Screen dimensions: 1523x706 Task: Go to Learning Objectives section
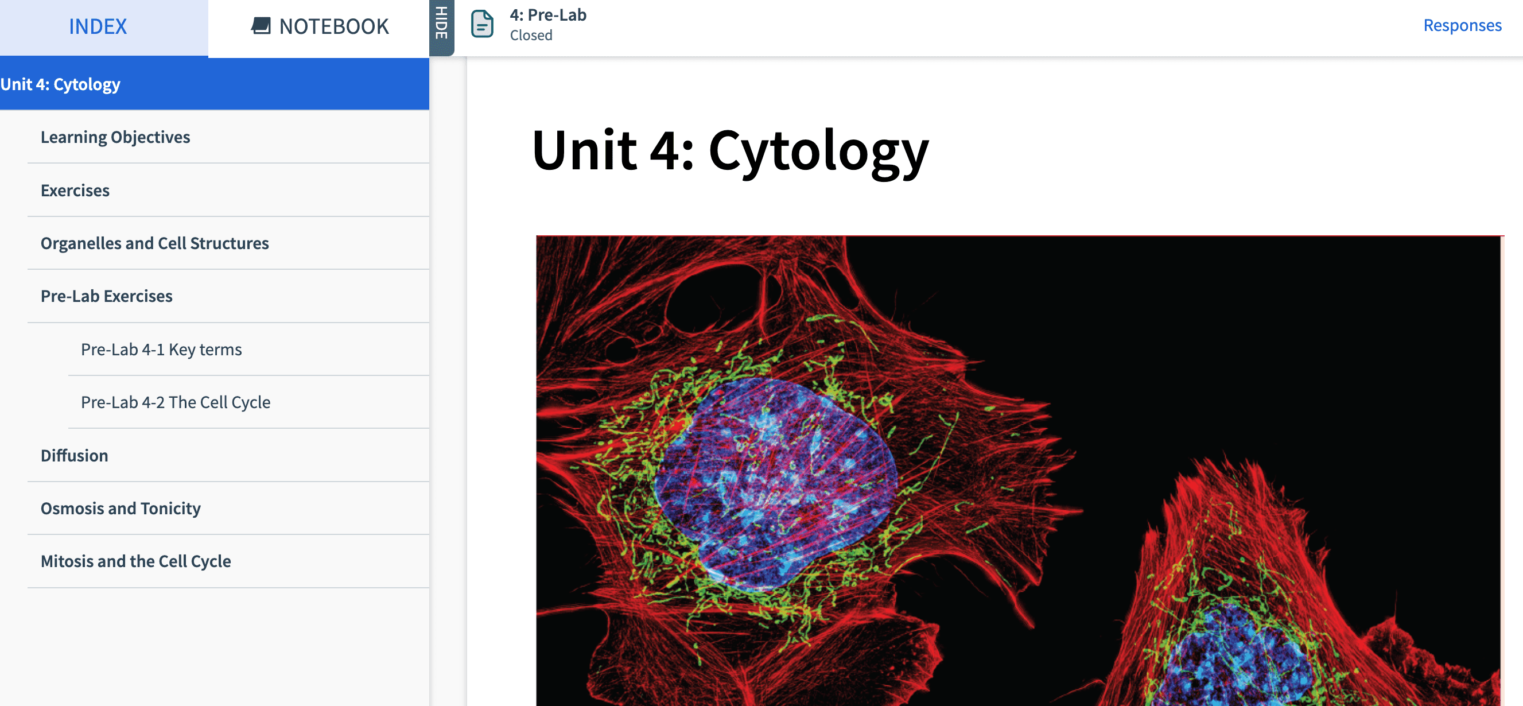(228, 137)
